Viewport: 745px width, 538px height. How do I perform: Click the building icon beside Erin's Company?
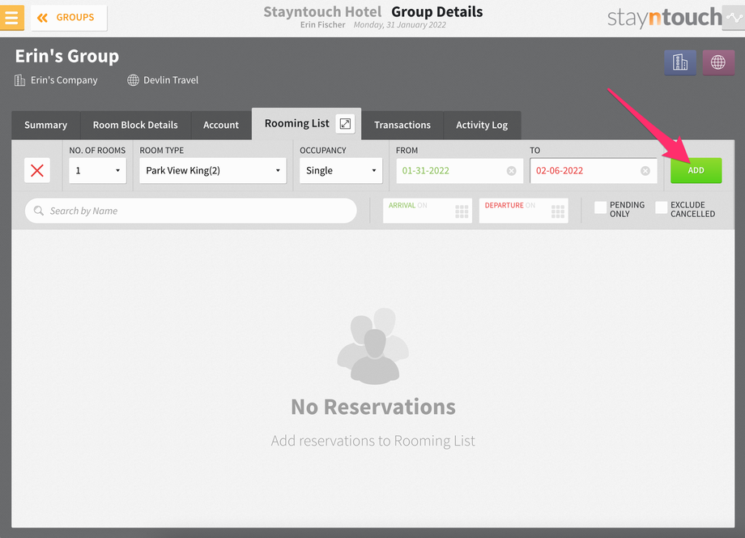click(20, 80)
